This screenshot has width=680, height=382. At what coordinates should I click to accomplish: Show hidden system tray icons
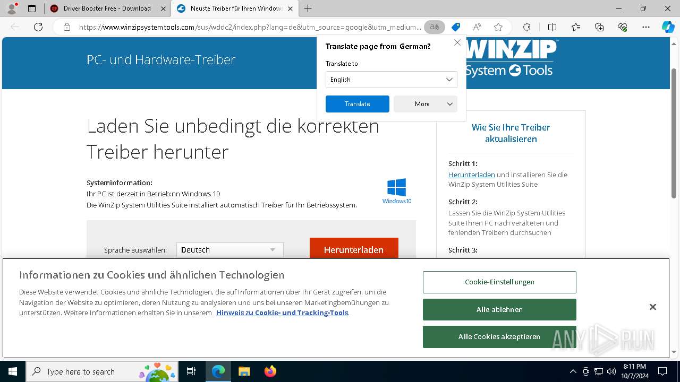(573, 371)
